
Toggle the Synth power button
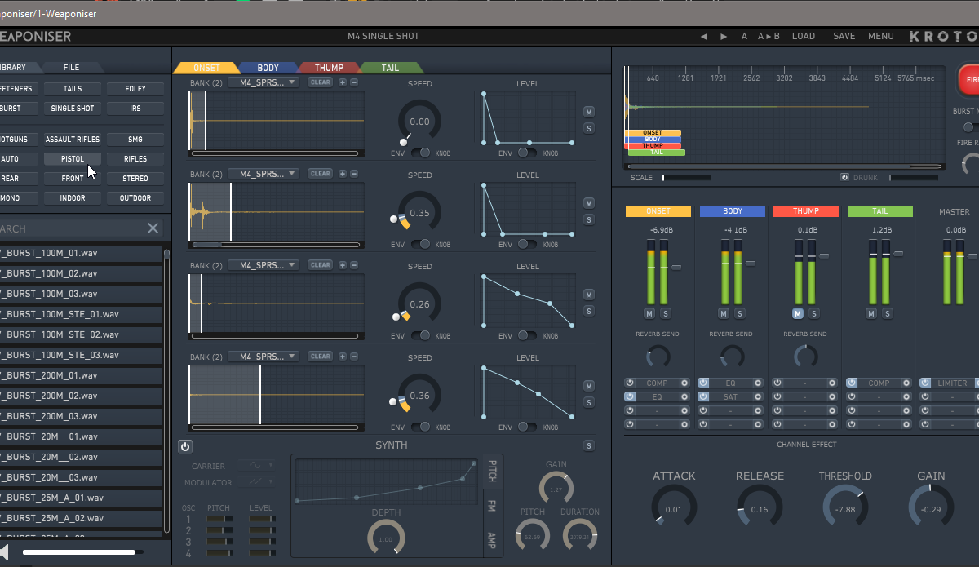[185, 446]
